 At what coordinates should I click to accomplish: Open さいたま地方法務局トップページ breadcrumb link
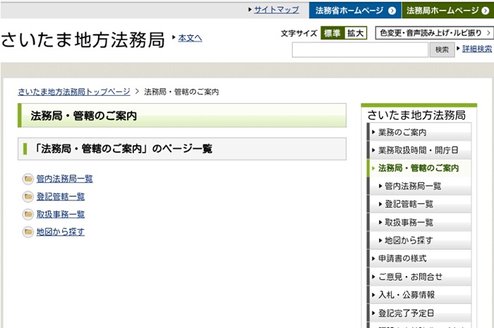pyautogui.click(x=74, y=92)
